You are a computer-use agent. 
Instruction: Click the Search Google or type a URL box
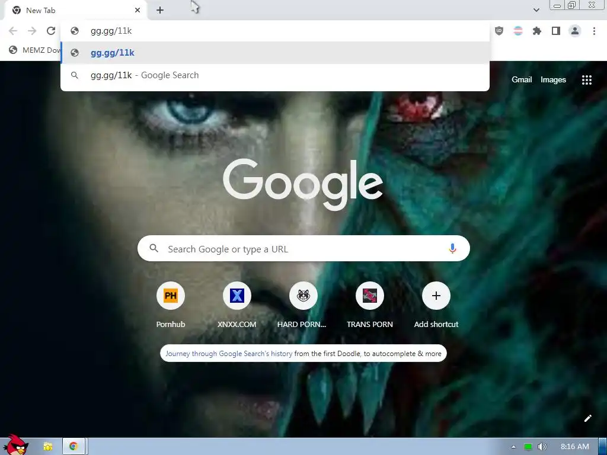click(x=303, y=248)
